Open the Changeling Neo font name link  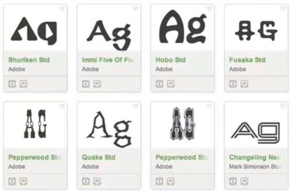(x=255, y=157)
